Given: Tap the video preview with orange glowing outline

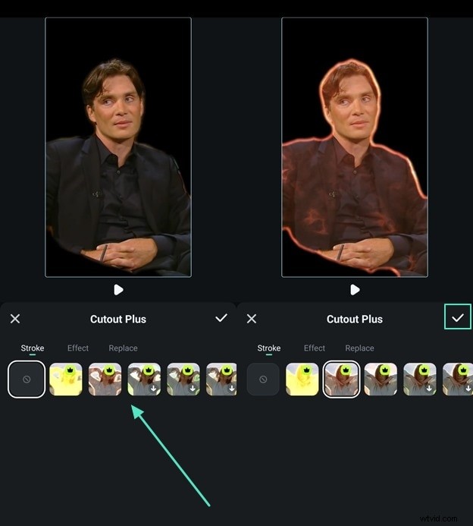Looking at the screenshot, I should tap(355, 147).
